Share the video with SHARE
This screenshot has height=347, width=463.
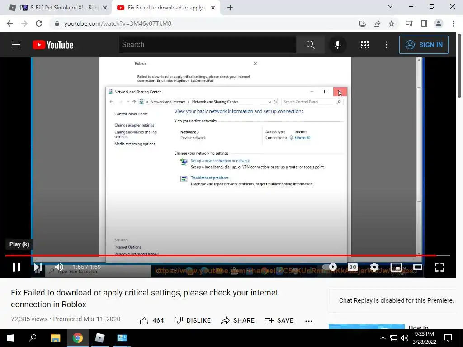point(237,320)
